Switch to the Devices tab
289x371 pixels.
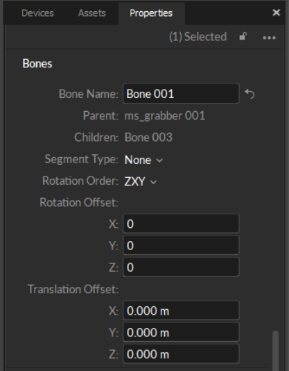37,13
